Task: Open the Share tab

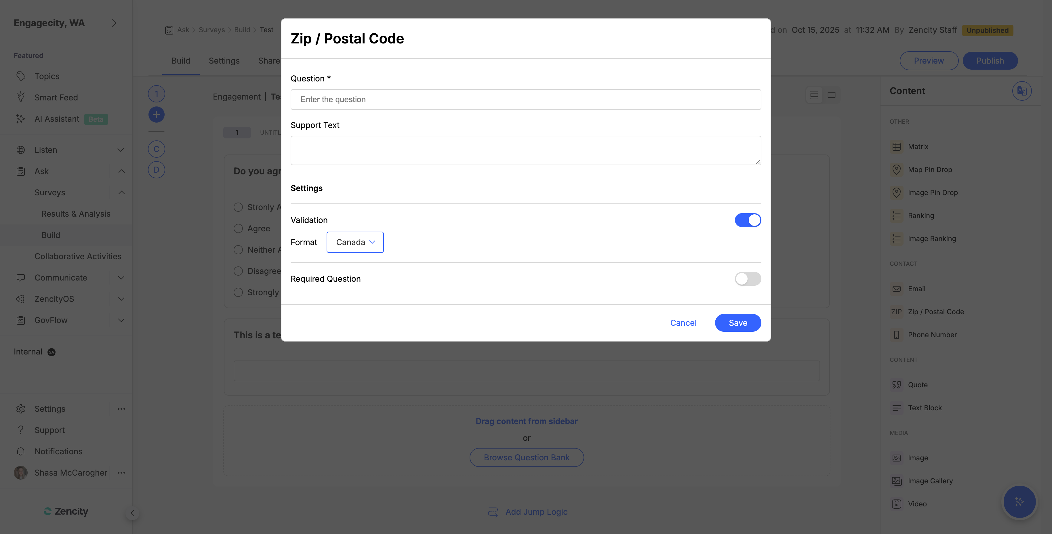Action: pyautogui.click(x=269, y=60)
